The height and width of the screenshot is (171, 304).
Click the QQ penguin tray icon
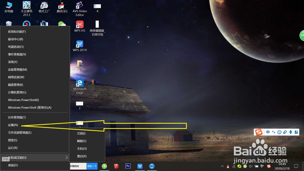tap(228, 166)
